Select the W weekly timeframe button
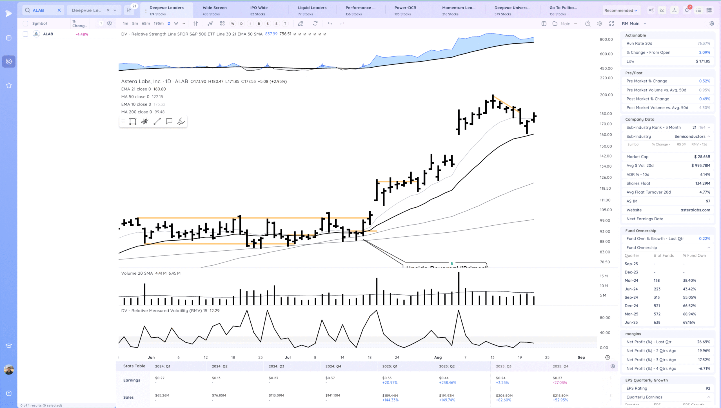This screenshot has width=721, height=408. [x=176, y=24]
